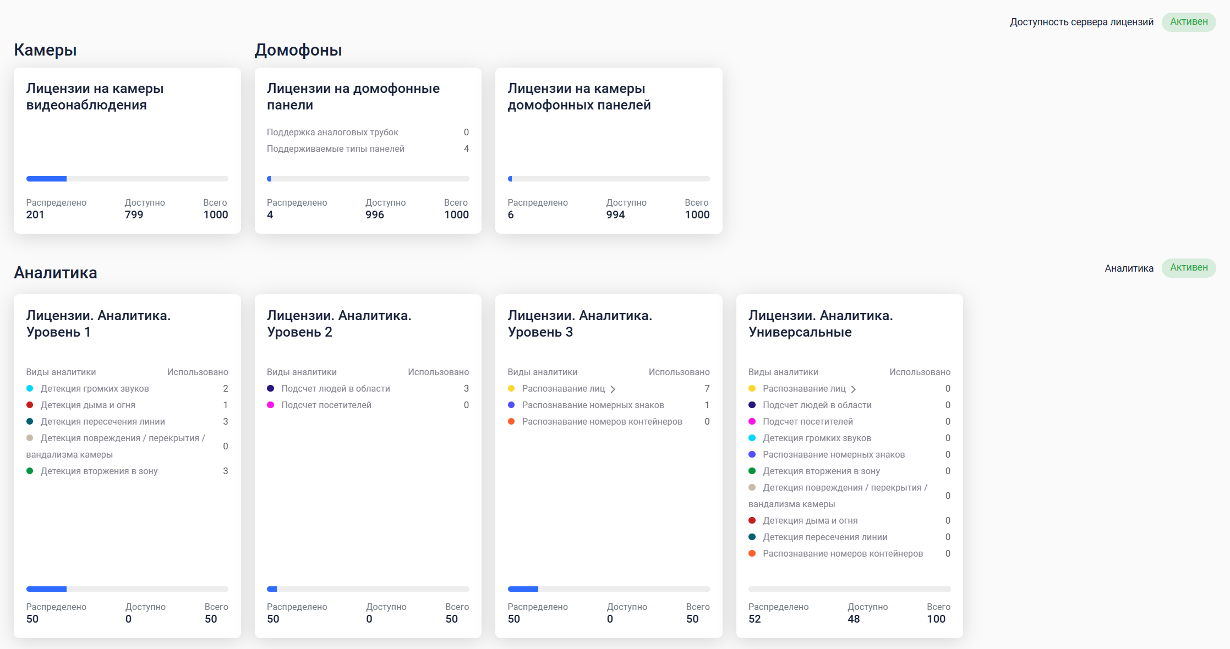
Task: Click dark blue dot beside Подсчет людей, Уровень 2
Action: pyautogui.click(x=270, y=388)
